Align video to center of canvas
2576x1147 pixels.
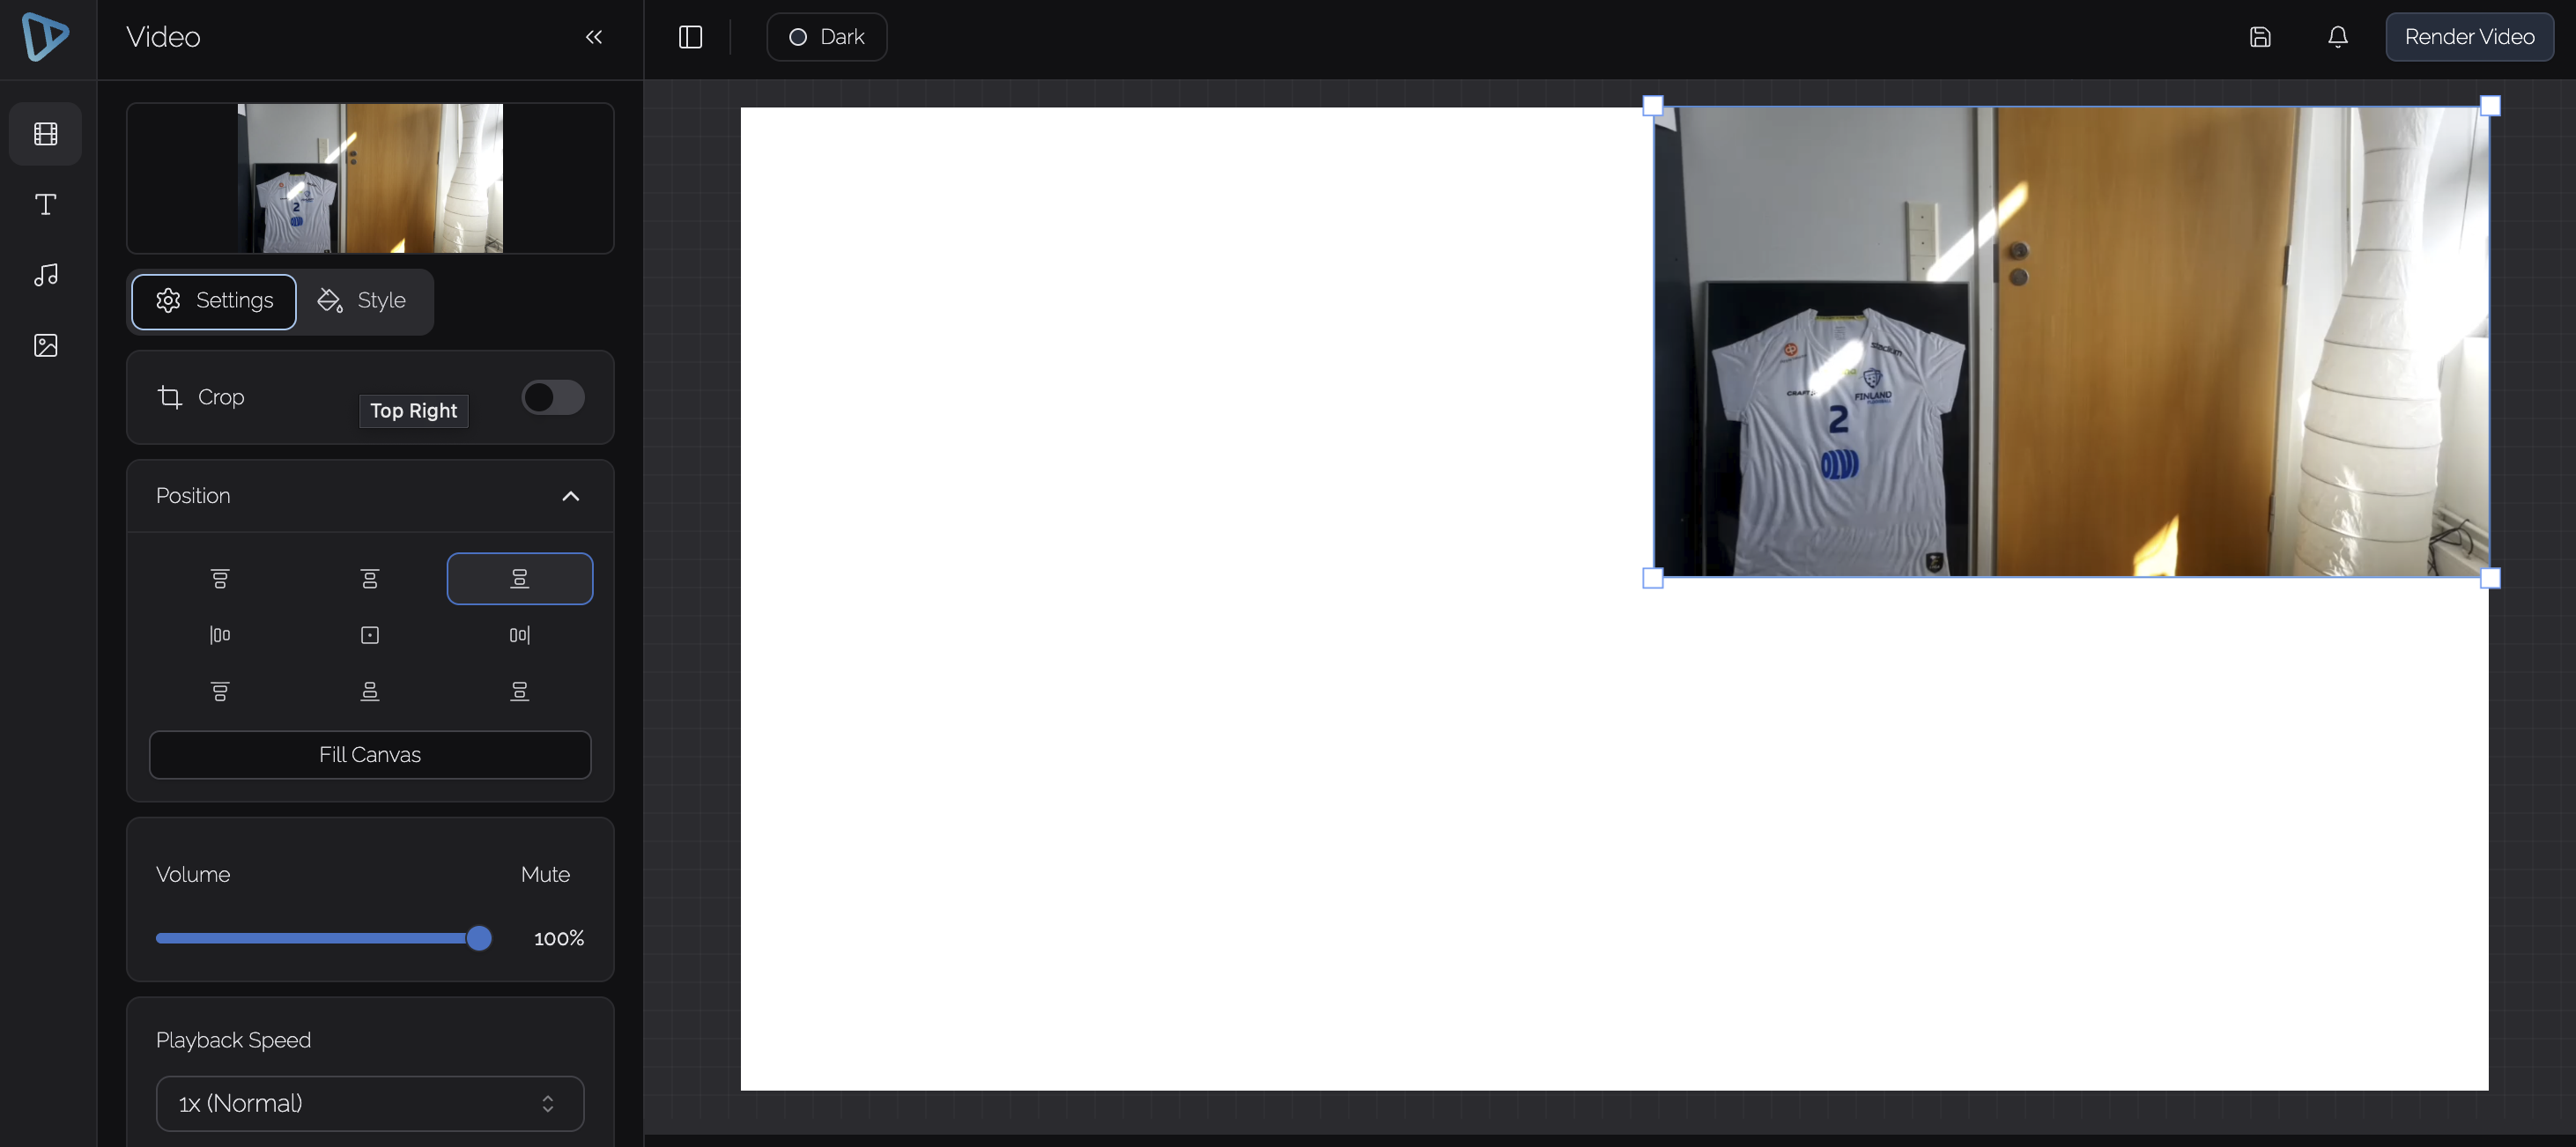(370, 635)
